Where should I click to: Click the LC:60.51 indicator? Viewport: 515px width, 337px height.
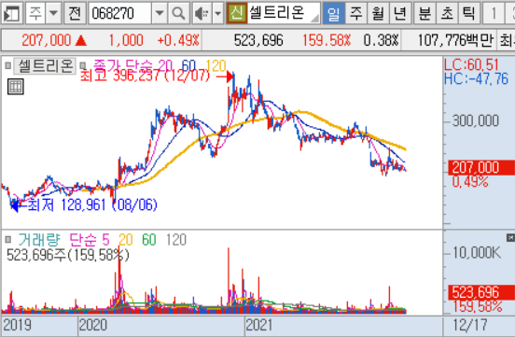tap(471, 64)
